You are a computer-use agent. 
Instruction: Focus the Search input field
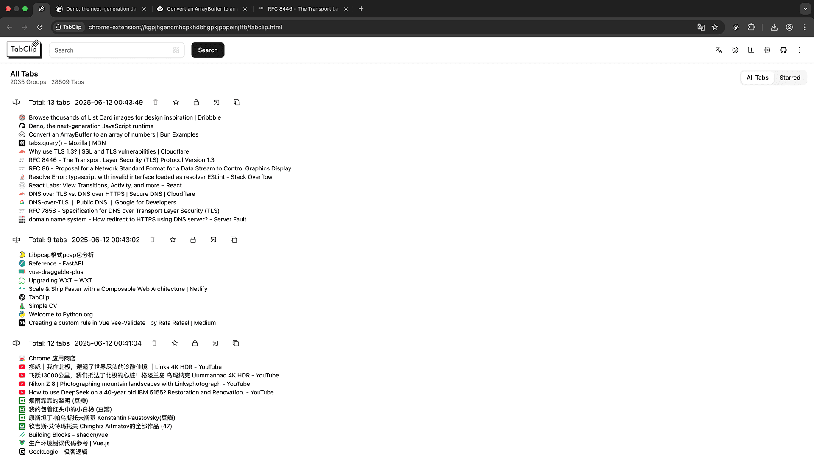click(117, 50)
